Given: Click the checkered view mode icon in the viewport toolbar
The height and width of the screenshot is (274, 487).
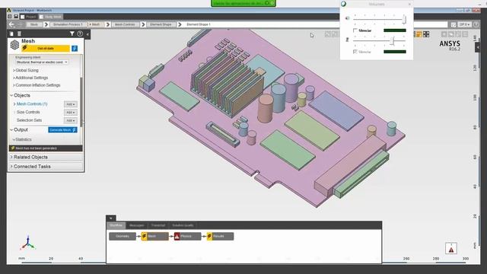Looking at the screenshot, I should (x=426, y=34).
